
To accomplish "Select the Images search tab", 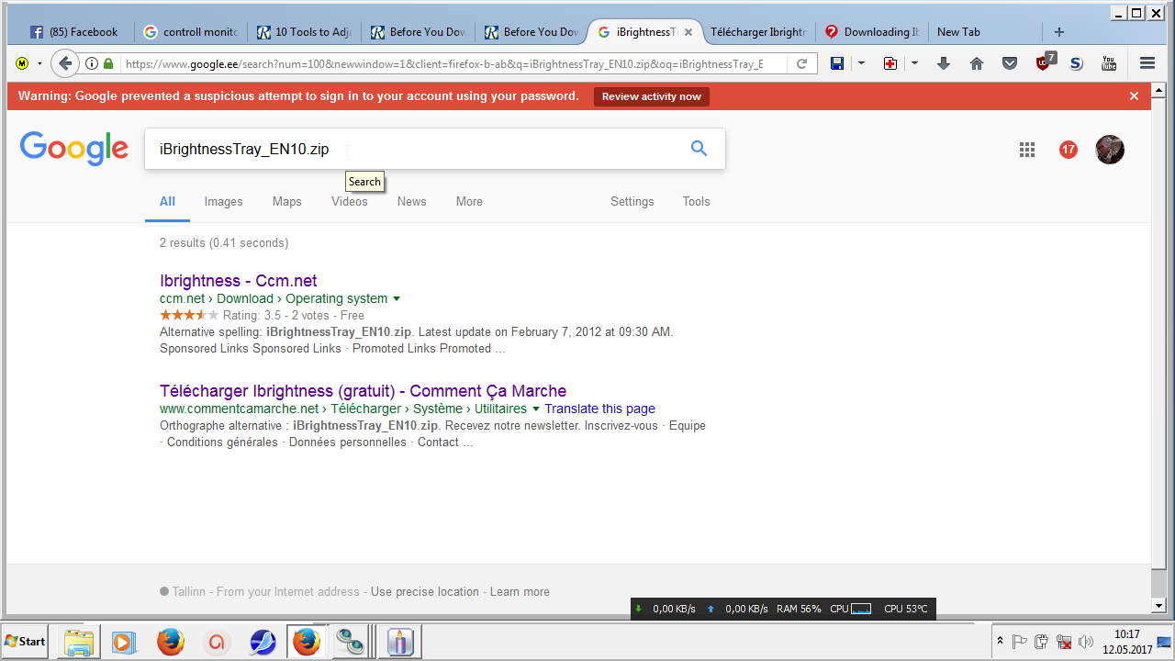I will click(223, 201).
